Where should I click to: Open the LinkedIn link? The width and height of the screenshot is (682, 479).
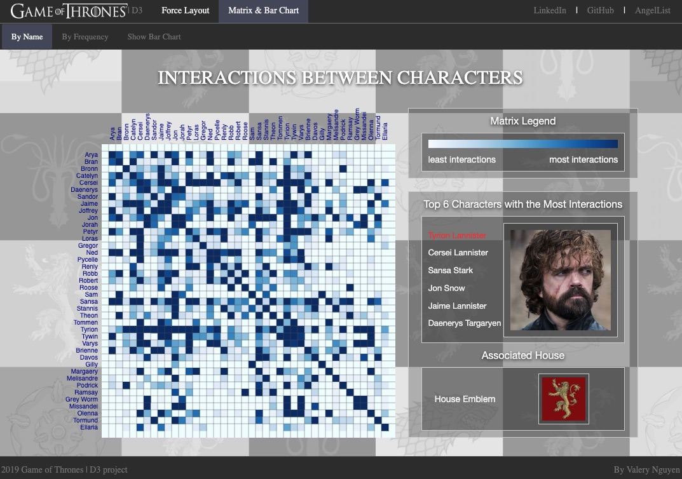pyautogui.click(x=550, y=10)
